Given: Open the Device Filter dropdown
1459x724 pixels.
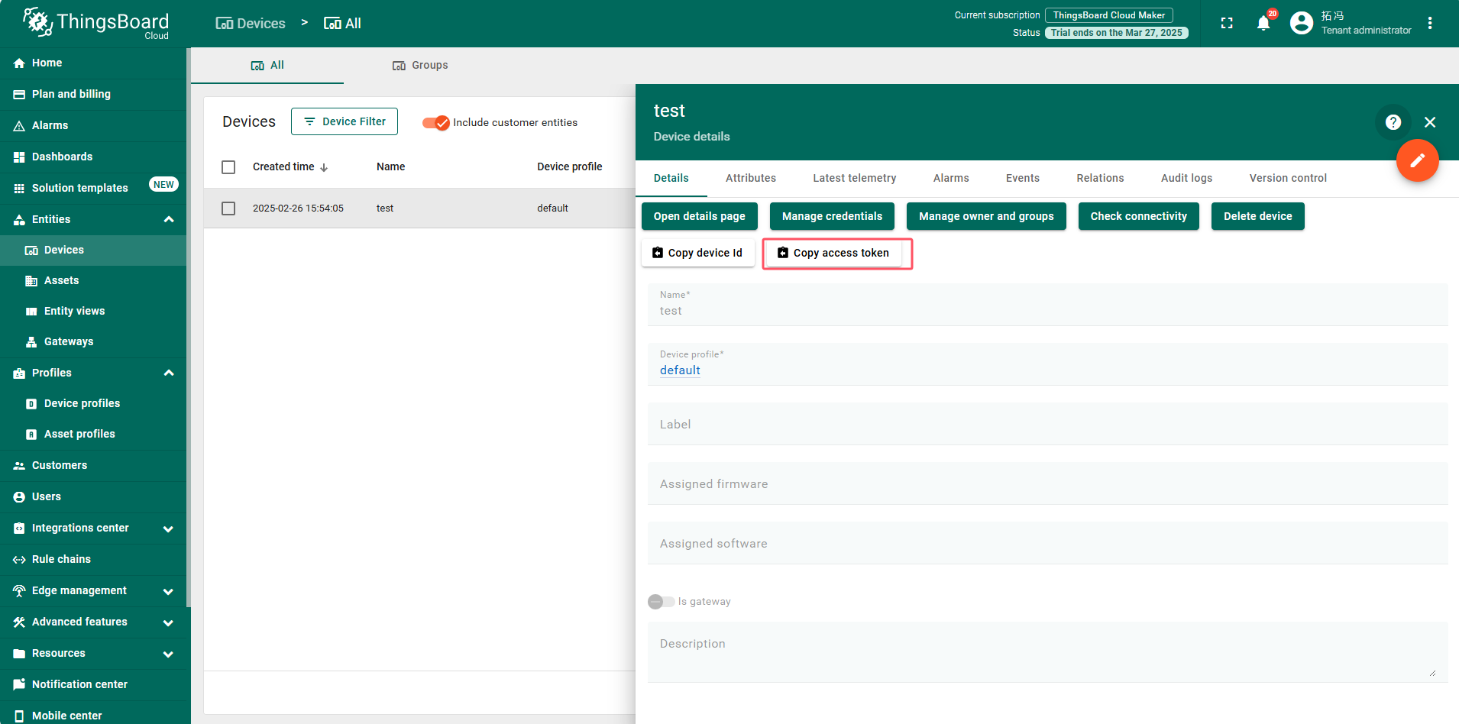Looking at the screenshot, I should 345,121.
